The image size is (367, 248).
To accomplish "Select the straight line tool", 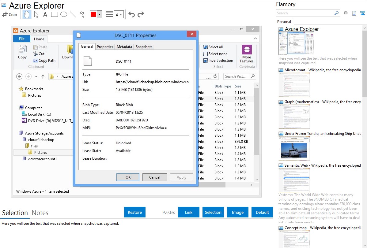I will 73,14.
